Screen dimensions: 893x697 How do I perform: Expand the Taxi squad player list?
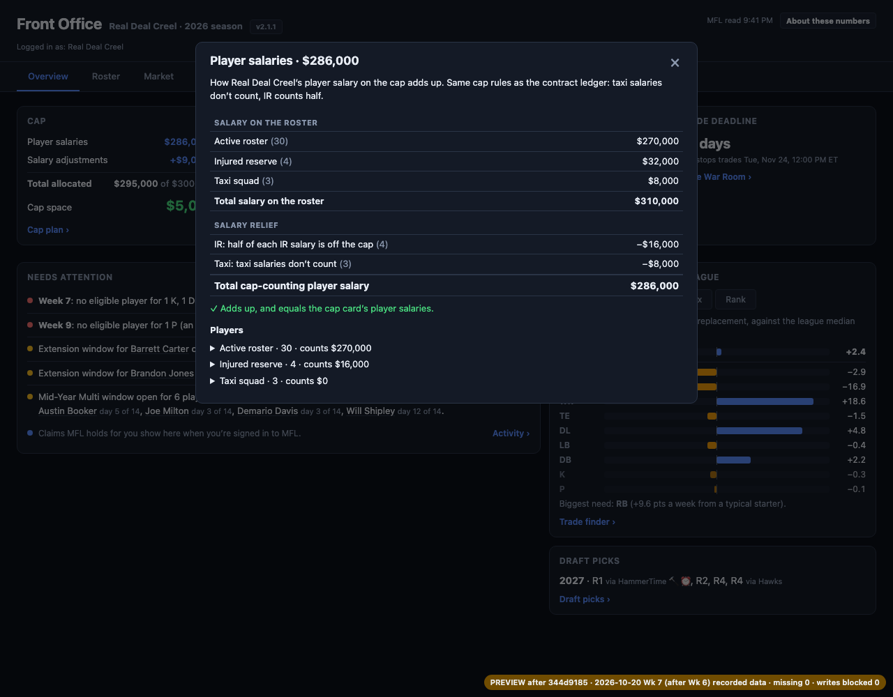coord(269,381)
